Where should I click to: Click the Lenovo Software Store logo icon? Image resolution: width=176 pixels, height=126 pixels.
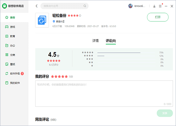[x=4, y=6]
